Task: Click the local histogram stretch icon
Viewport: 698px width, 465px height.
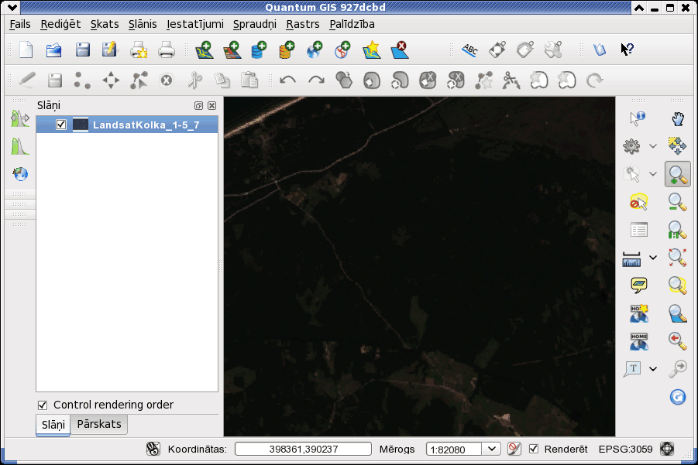Action: tap(19, 118)
